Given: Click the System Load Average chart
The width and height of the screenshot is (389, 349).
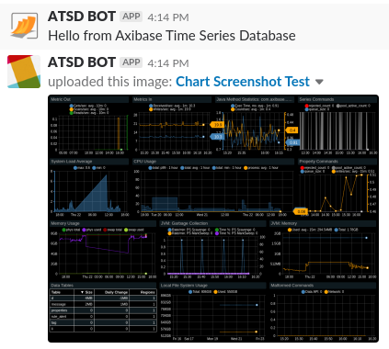Looking at the screenshot, I should (89, 187).
